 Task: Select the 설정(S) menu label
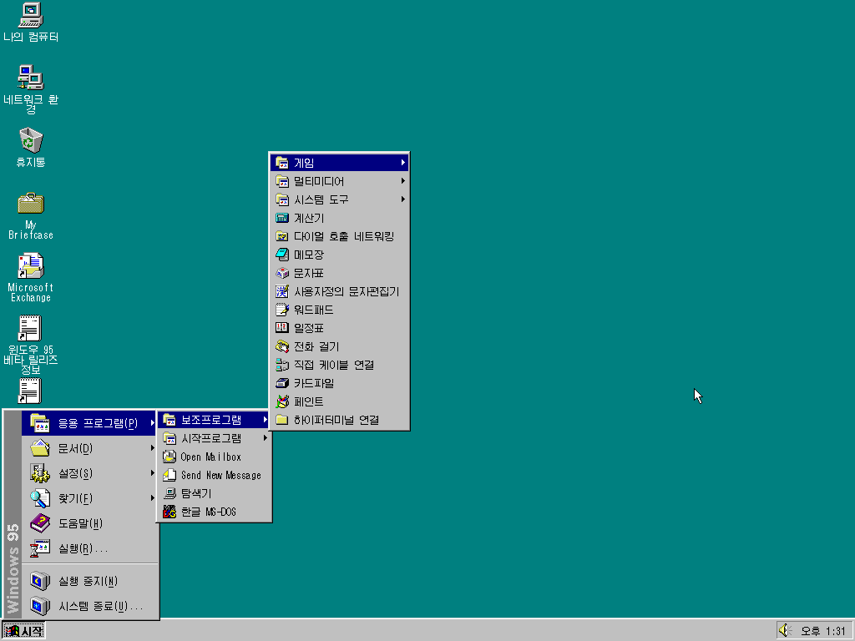pos(75,473)
